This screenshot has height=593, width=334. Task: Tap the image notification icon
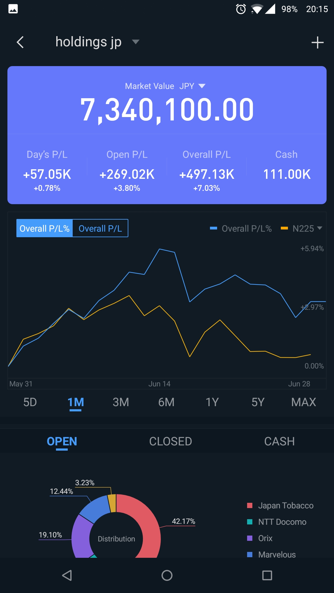[x=13, y=9]
